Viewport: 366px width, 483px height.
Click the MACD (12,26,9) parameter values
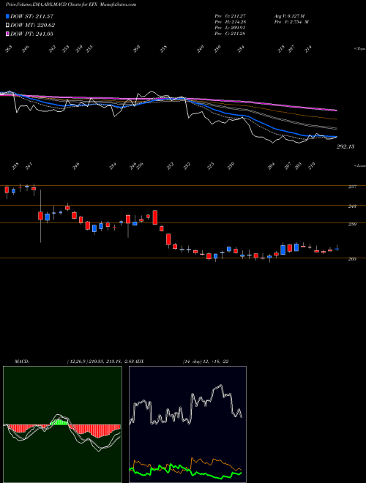100,362
